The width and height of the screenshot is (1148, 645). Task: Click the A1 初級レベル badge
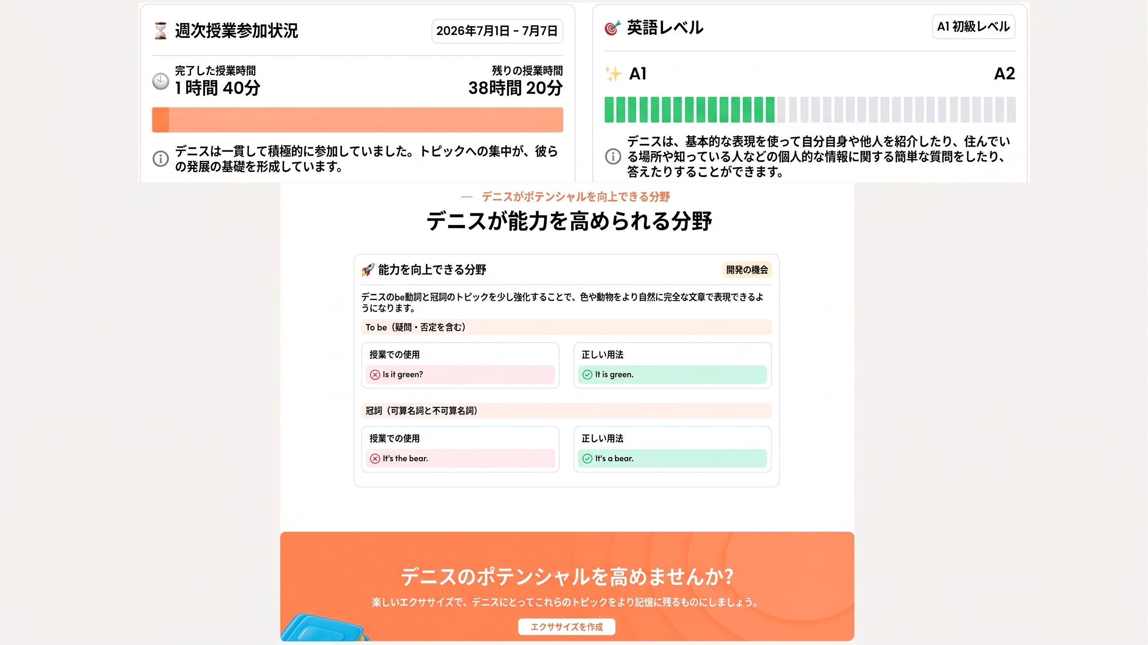pyautogui.click(x=973, y=27)
